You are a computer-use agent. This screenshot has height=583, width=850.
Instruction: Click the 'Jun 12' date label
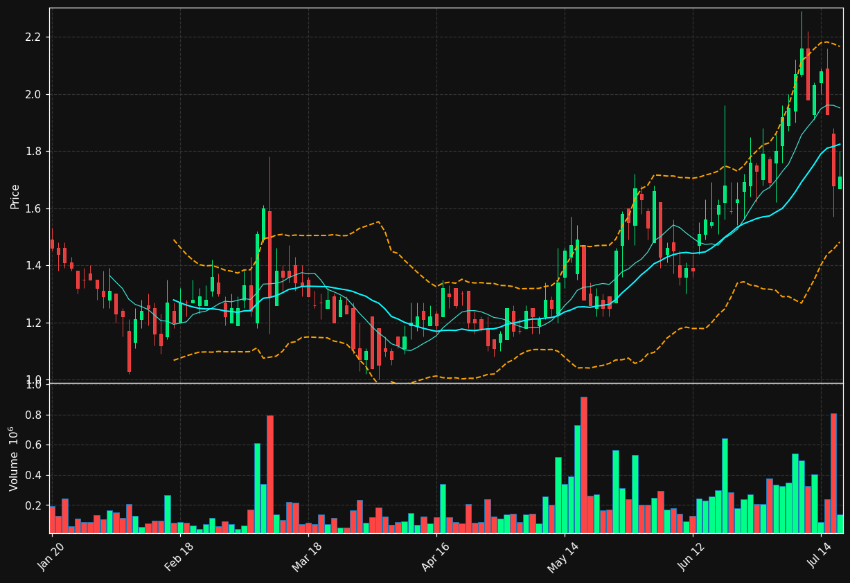(x=693, y=557)
